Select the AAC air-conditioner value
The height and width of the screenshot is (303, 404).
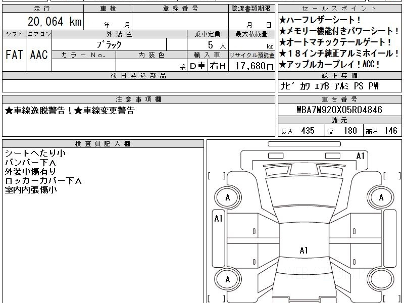tap(39, 55)
